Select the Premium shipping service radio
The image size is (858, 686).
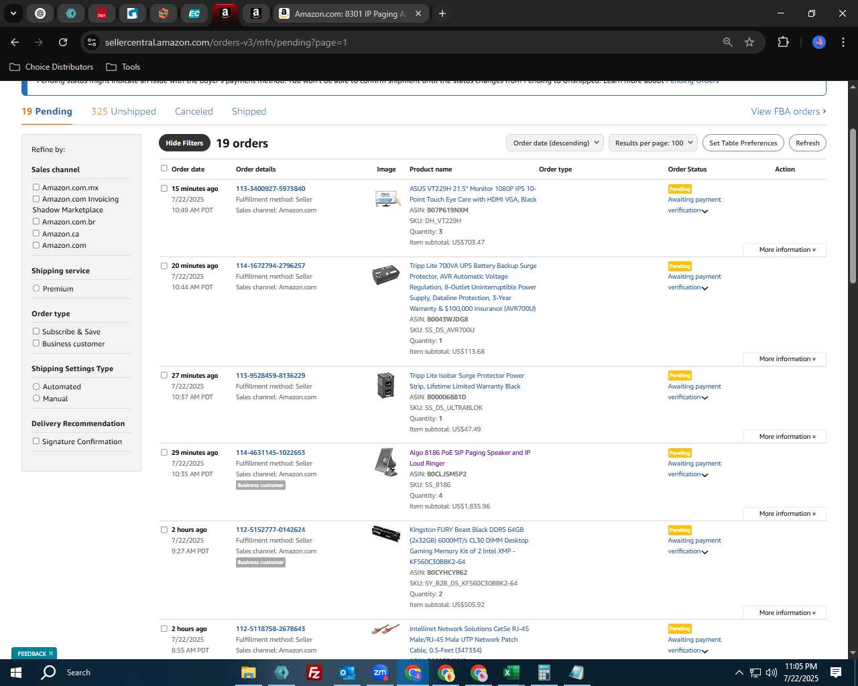click(x=36, y=288)
